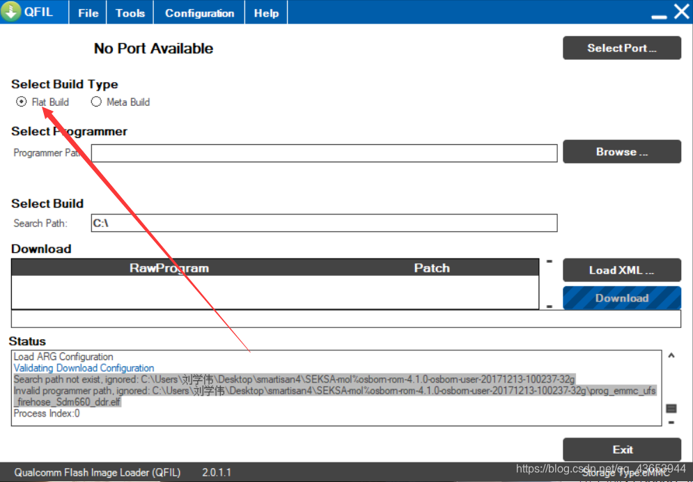Click the 'Validating Download Configuration' log line
693x482 pixels.
tap(84, 368)
